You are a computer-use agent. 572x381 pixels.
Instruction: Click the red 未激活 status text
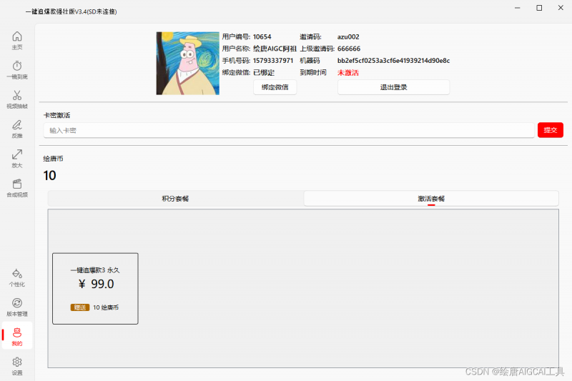click(348, 72)
